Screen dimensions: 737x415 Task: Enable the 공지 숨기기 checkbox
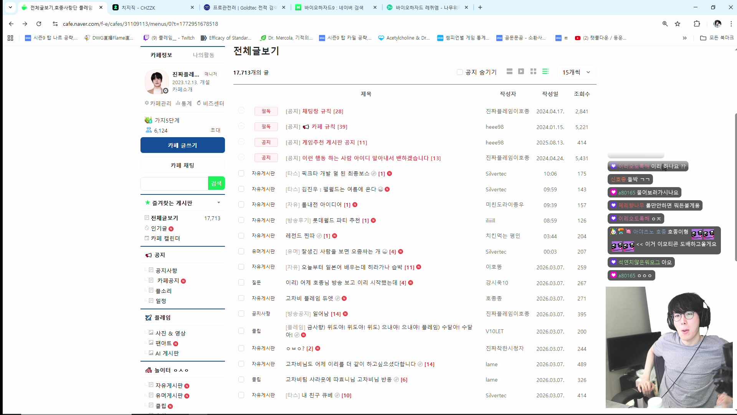[459, 72]
